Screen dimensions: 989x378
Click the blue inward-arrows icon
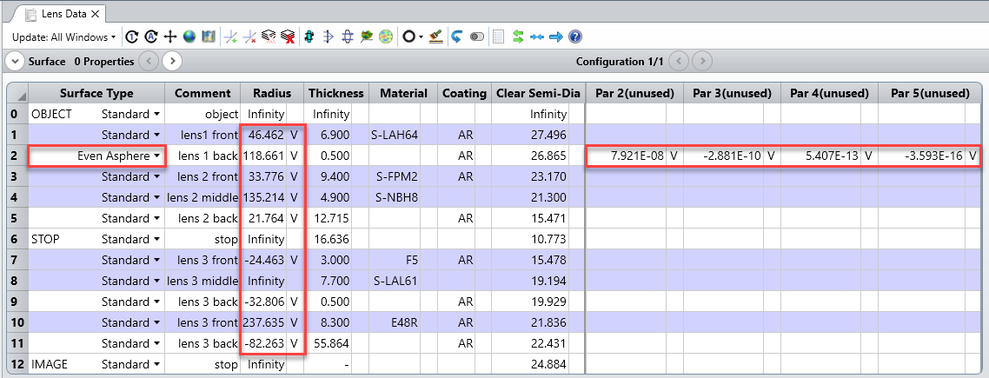(x=537, y=37)
